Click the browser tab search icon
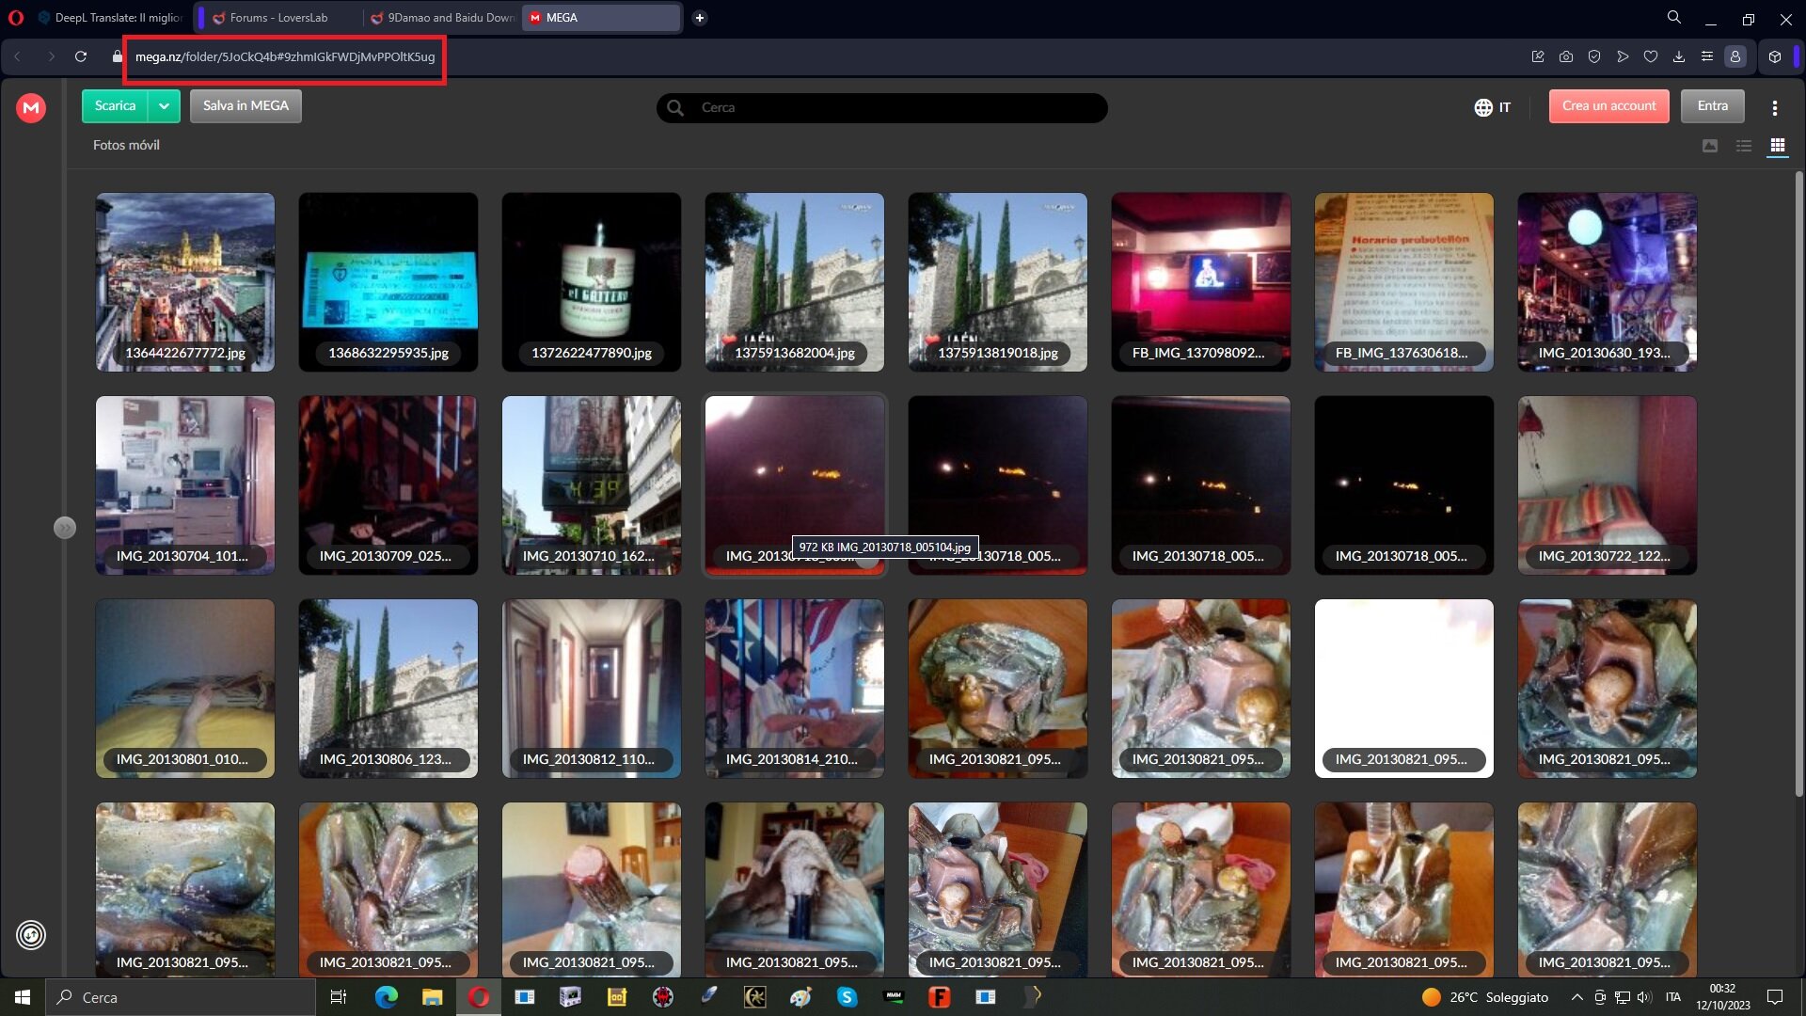This screenshot has width=1806, height=1016. point(1674,18)
